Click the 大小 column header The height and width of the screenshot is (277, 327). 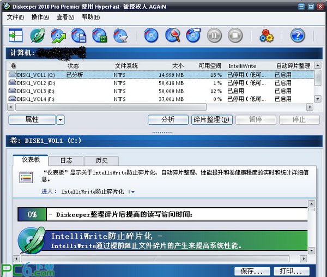pyautogui.click(x=178, y=66)
